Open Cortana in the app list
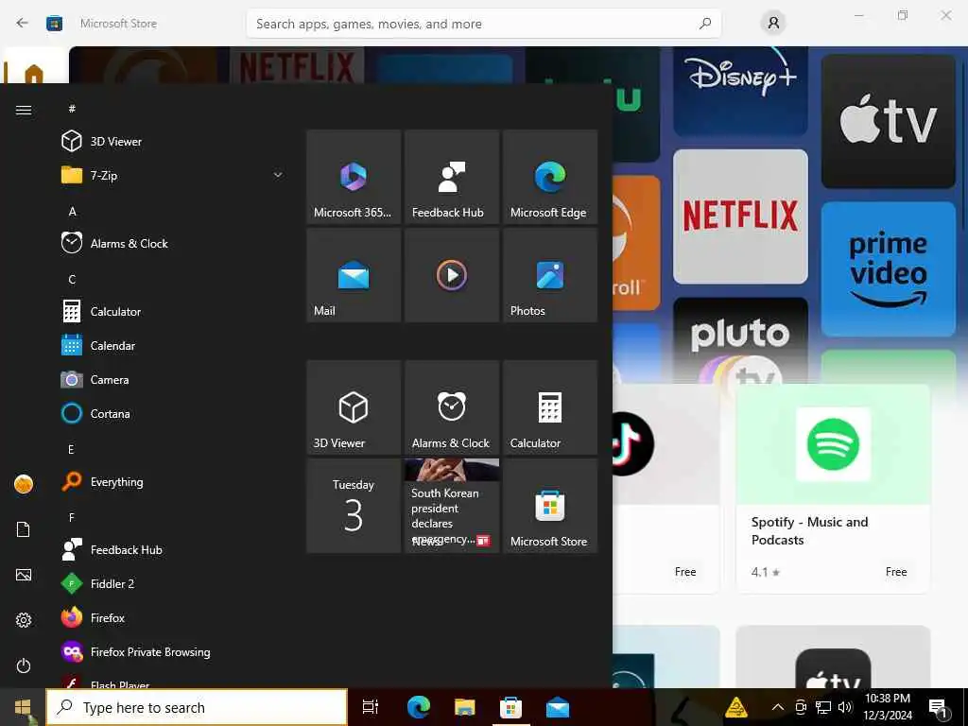The image size is (968, 726). coord(173,413)
